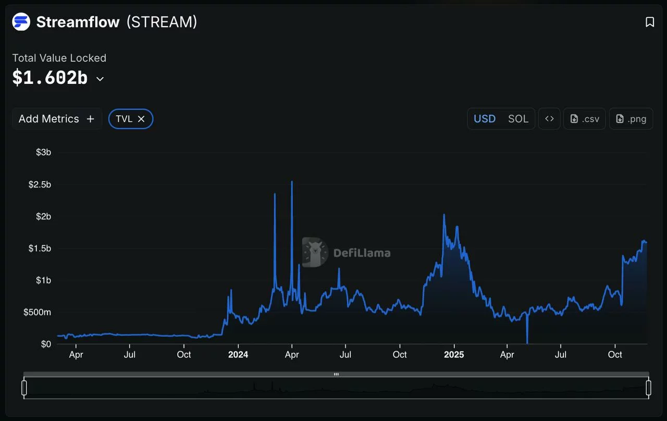Expand the Total Value Locked breakdown chevron
Image resolution: width=667 pixels, height=421 pixels.
click(100, 79)
